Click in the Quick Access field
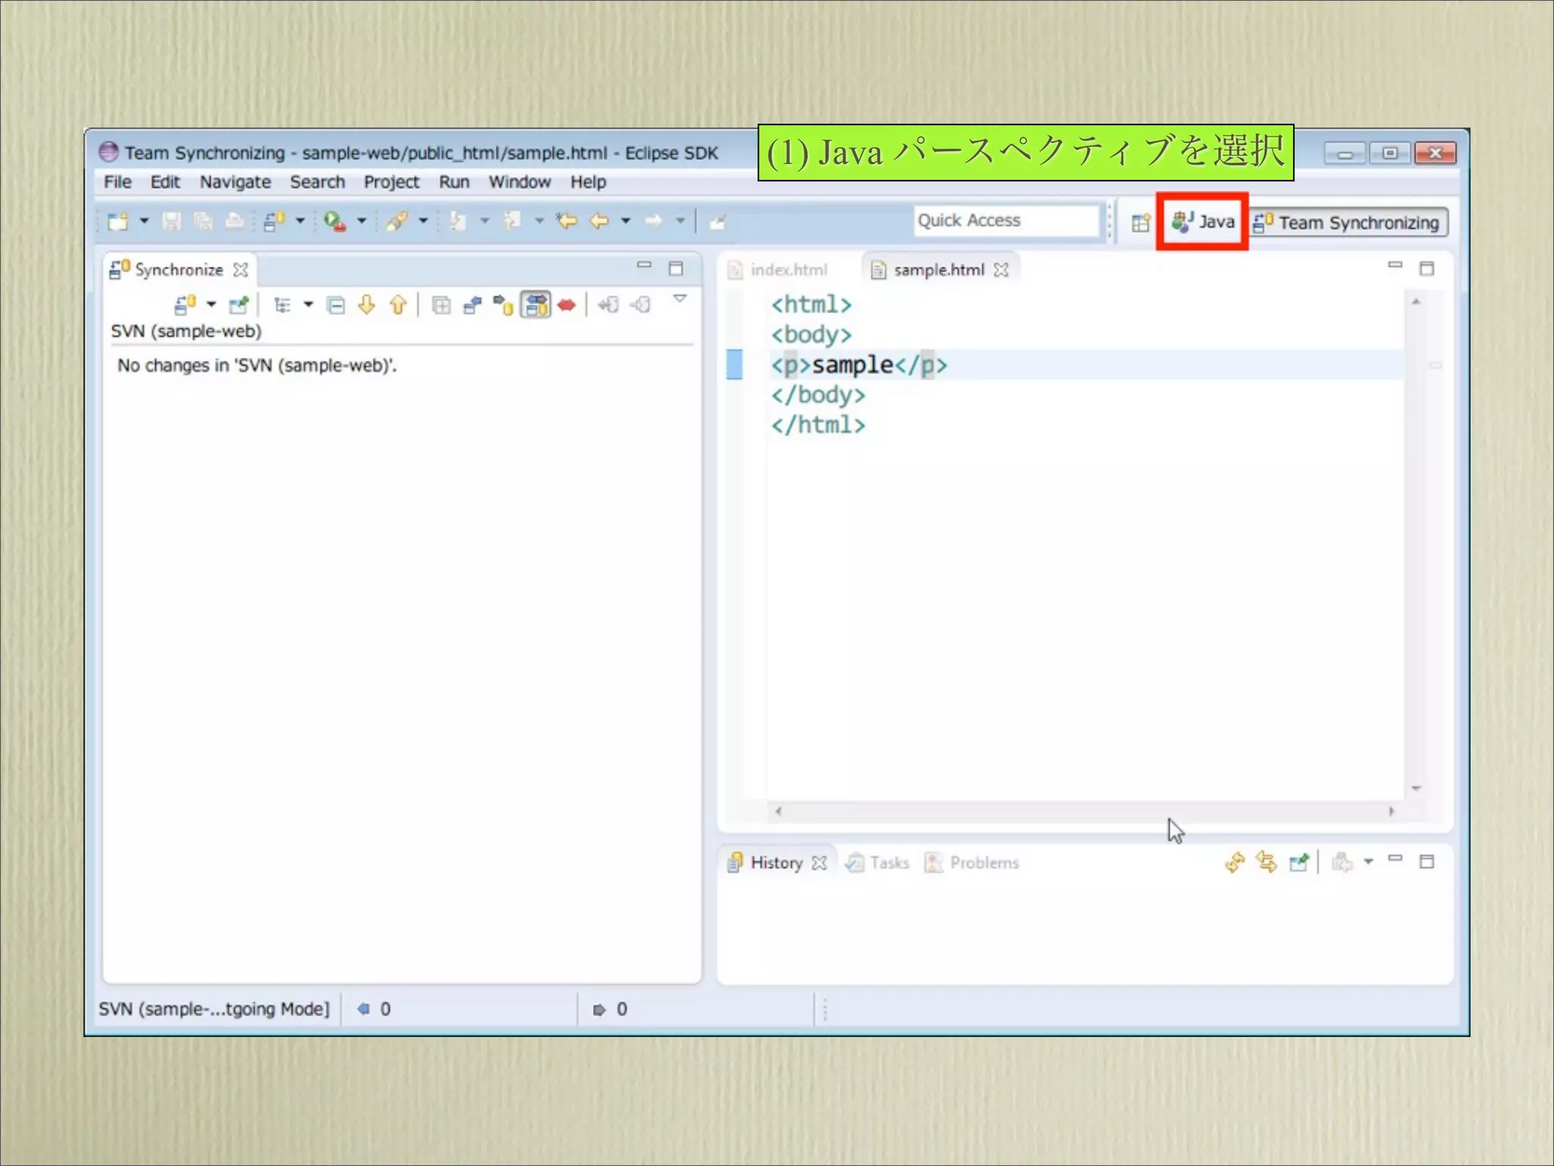 click(1005, 221)
